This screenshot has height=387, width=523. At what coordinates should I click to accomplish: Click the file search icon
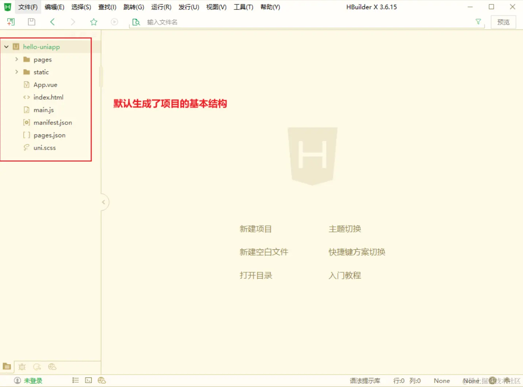point(136,22)
